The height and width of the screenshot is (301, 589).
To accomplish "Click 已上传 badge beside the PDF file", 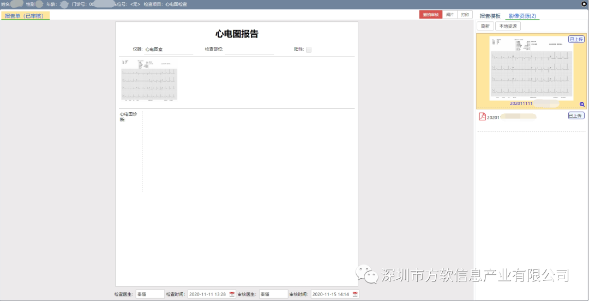I will [x=576, y=115].
